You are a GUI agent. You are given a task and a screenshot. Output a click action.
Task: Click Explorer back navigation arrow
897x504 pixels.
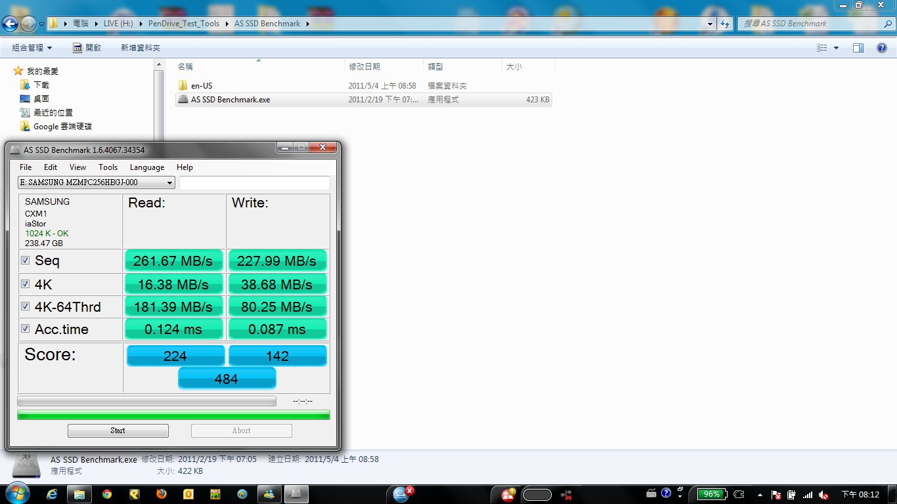tap(10, 24)
